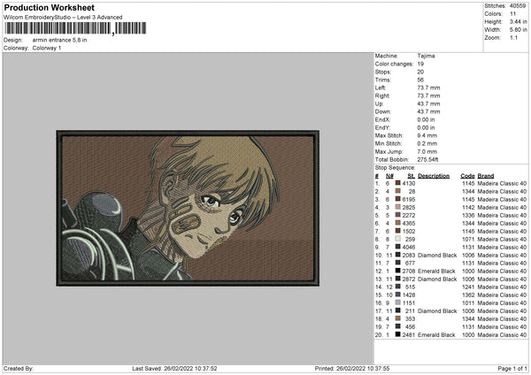
Task: Select stitch count 677 in stop 11
Action: 410,264
